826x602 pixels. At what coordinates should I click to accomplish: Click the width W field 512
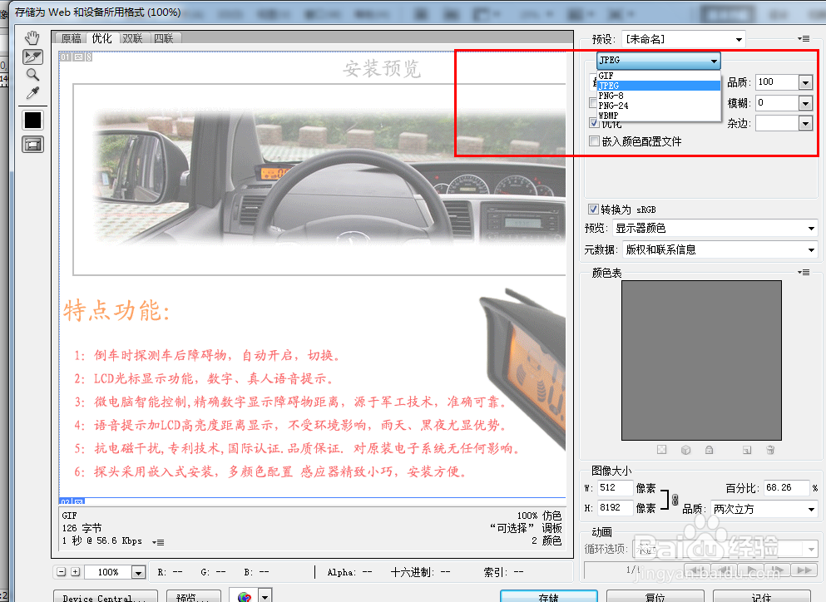click(614, 488)
